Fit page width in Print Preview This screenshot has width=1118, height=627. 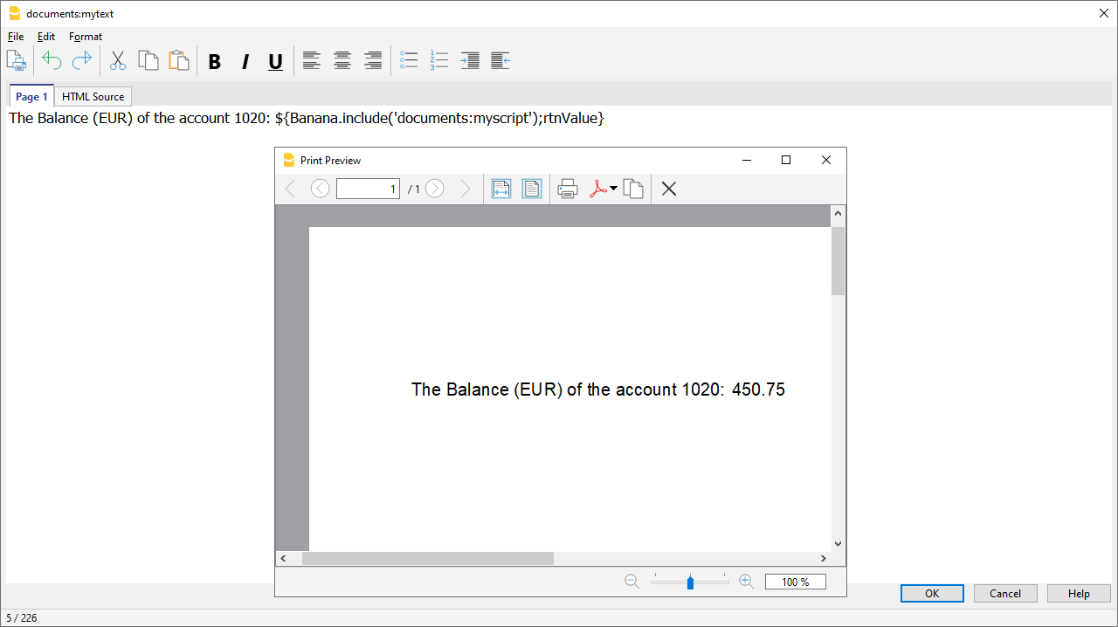pyautogui.click(x=501, y=189)
